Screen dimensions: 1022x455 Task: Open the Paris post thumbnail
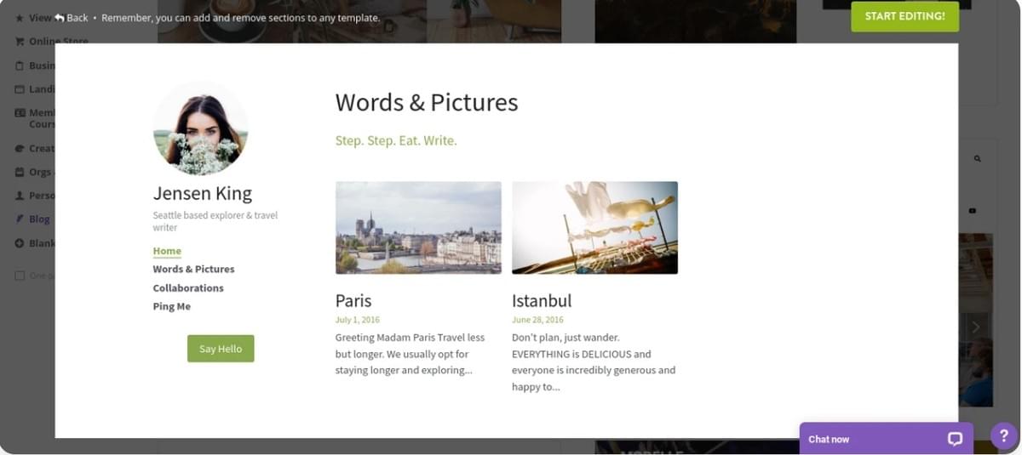[418, 227]
